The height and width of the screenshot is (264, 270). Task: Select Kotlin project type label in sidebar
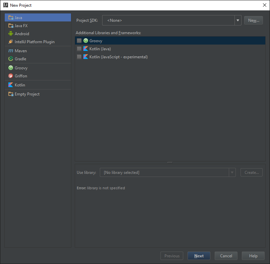click(20, 85)
